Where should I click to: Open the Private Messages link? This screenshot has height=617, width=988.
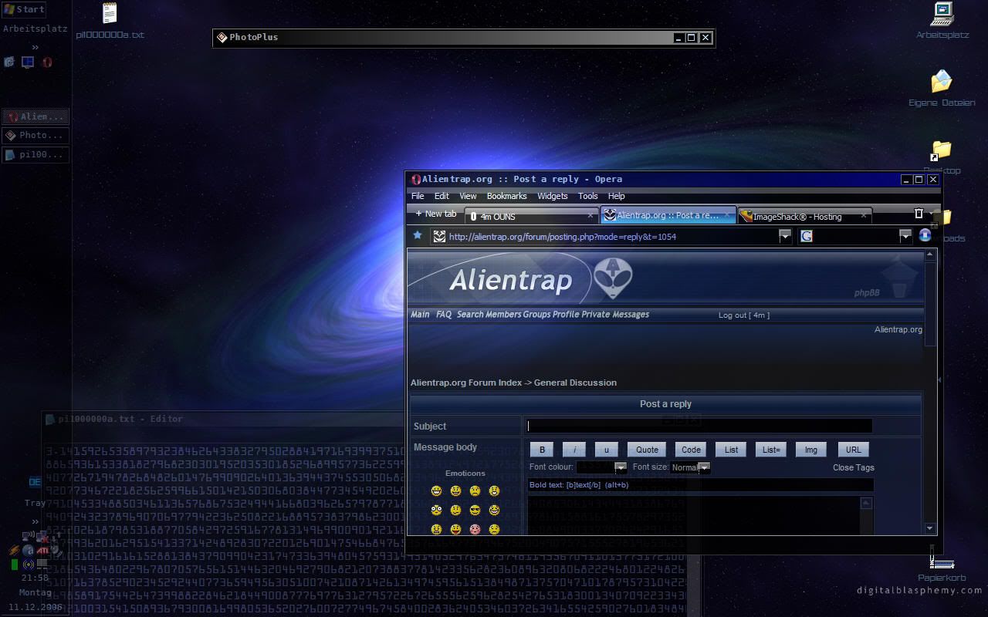[615, 315]
